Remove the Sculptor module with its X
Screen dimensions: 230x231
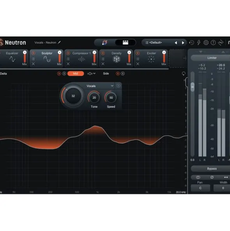coord(34,64)
